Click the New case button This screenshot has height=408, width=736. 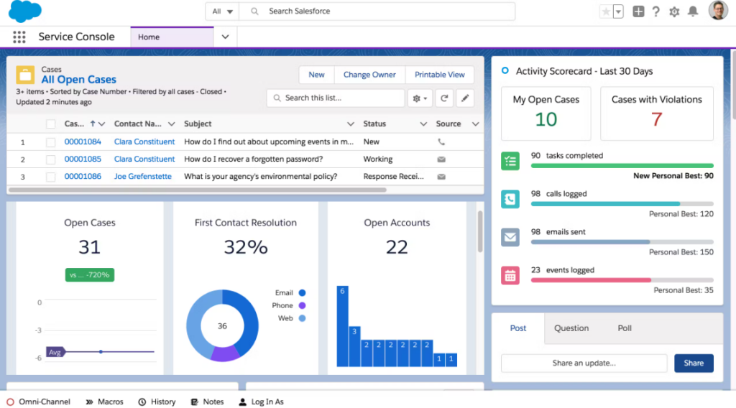tap(316, 75)
